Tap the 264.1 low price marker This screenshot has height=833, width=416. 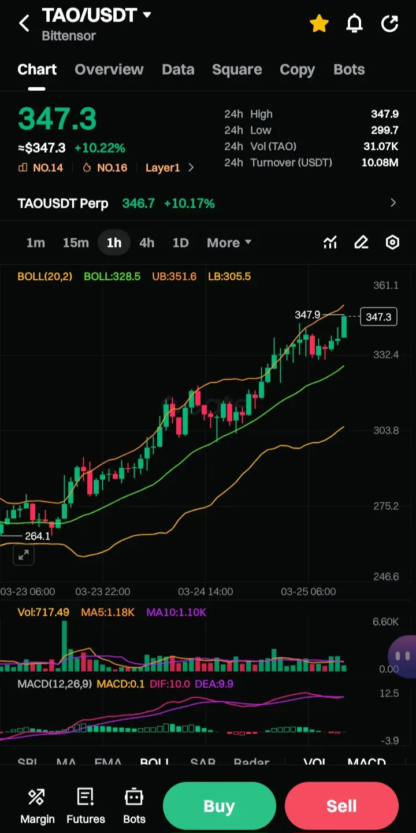pos(38,536)
